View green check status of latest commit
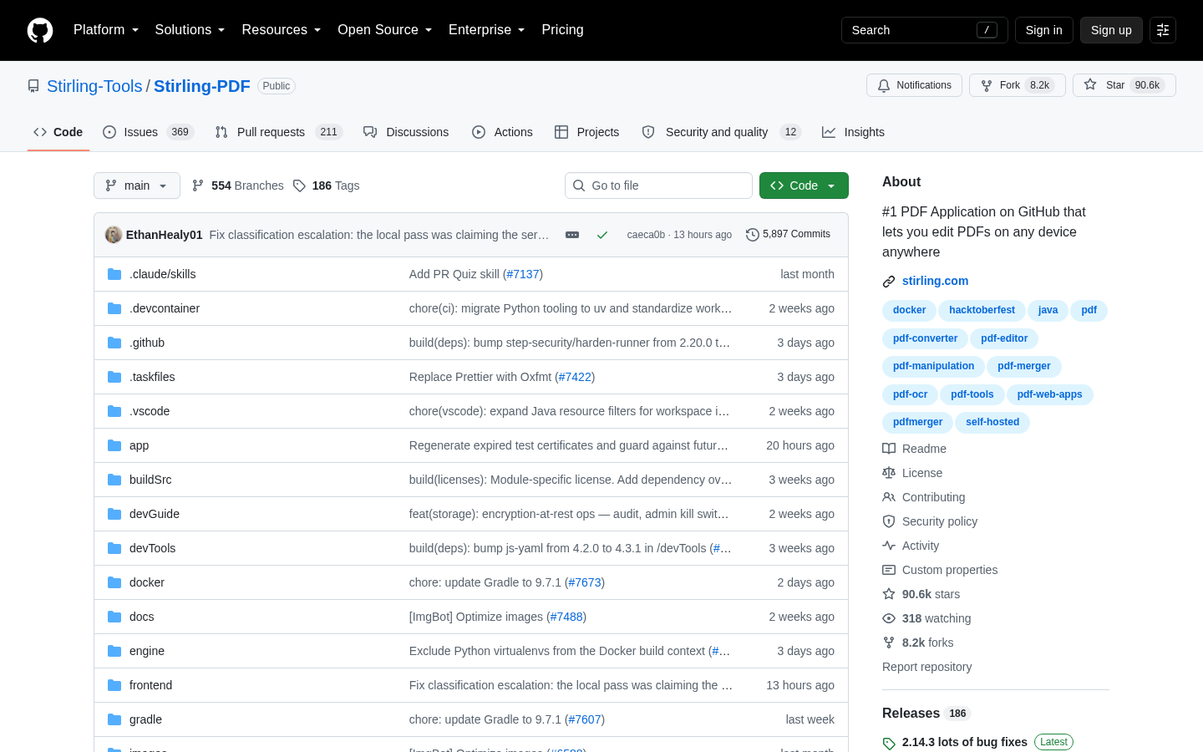The height and width of the screenshot is (752, 1203). [601, 235]
